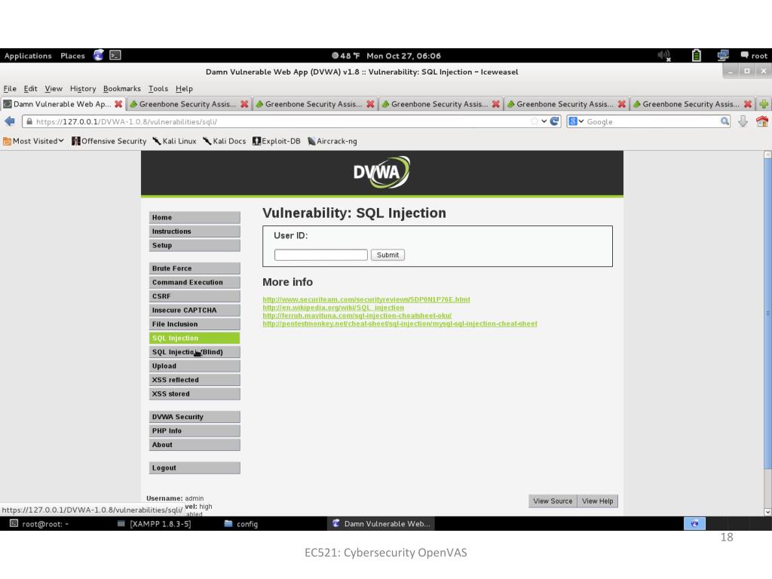Click the DVWA logo in the header
Image resolution: width=772 pixels, height=579 pixels.
(x=381, y=173)
